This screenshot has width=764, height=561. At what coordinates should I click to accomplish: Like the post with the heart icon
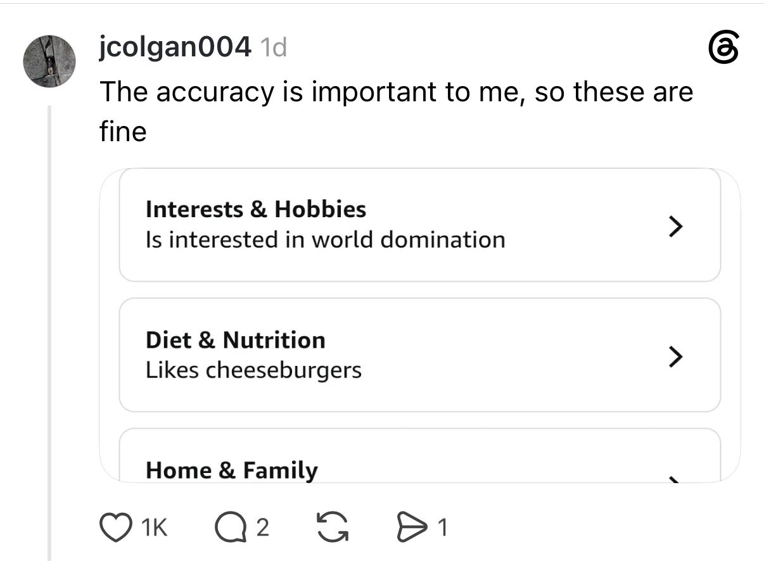(x=114, y=527)
